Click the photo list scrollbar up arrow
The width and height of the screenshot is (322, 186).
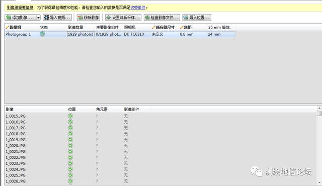[319, 108]
